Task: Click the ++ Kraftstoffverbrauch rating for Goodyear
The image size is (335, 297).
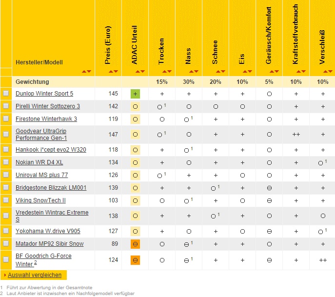Action: pyautogui.click(x=296, y=135)
